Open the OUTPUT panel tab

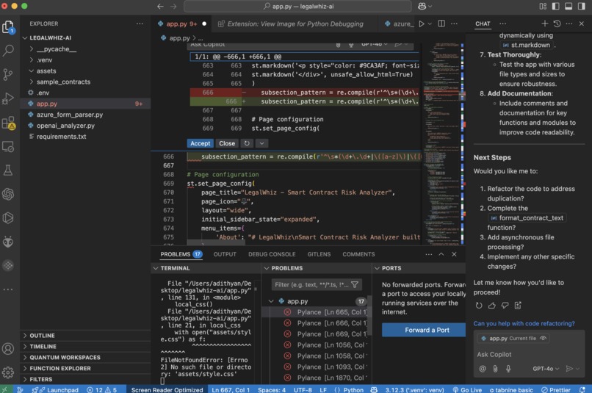(x=225, y=254)
